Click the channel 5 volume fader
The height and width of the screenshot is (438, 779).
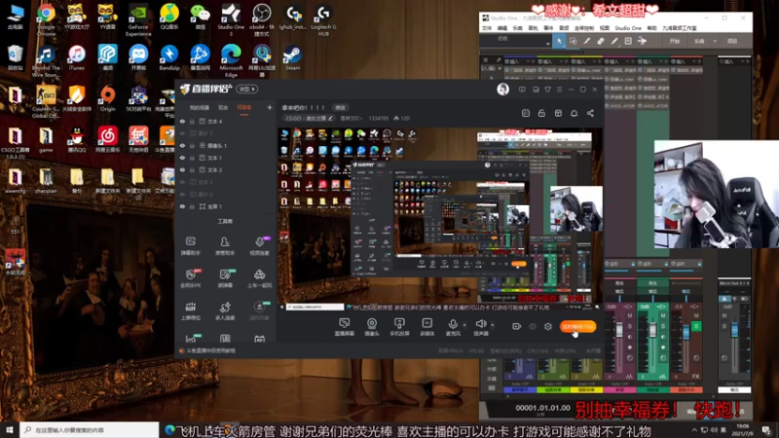pyautogui.click(x=652, y=331)
